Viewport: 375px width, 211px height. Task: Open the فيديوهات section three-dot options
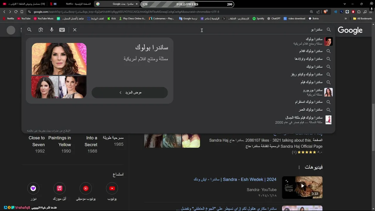pyautogui.click(x=299, y=167)
